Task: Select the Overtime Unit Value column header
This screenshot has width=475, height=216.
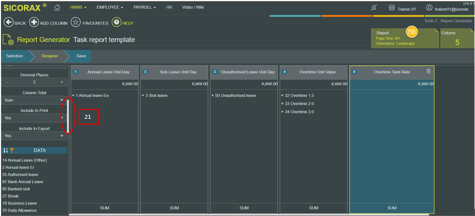Action: coord(314,72)
